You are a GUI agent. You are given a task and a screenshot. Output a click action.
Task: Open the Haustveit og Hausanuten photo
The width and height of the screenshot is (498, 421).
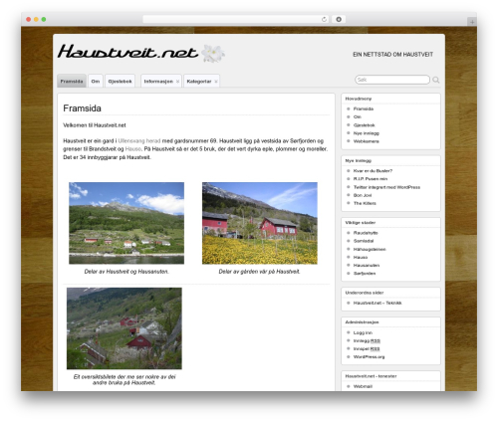point(126,223)
